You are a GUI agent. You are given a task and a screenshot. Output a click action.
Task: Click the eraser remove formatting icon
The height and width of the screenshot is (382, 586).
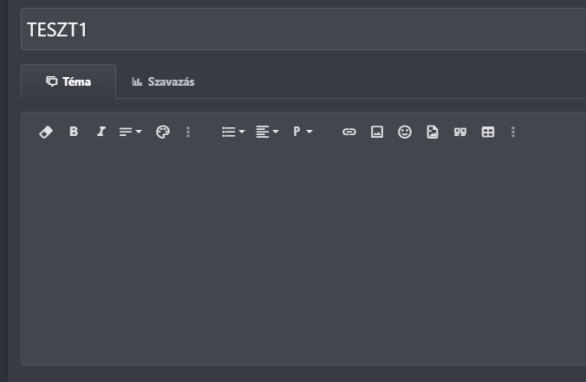[x=46, y=132]
